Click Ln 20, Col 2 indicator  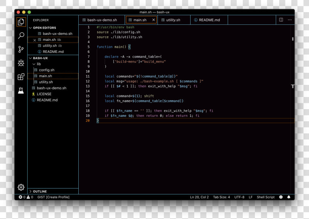(x=199, y=197)
